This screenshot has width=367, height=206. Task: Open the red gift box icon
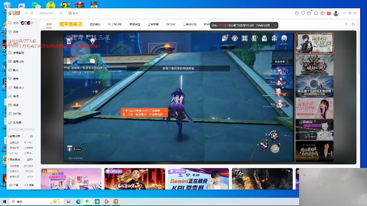point(329,13)
